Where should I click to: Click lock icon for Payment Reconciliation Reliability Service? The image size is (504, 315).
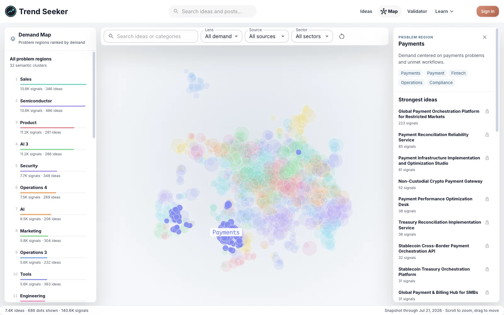pos(487,135)
